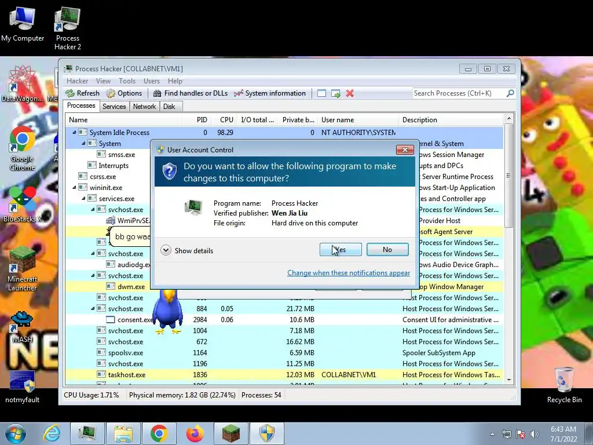Launch Internet Explorer from taskbar

tap(52, 433)
